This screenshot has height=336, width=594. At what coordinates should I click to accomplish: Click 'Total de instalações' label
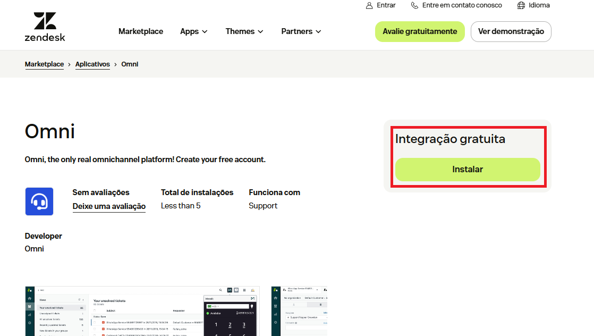[x=197, y=192]
